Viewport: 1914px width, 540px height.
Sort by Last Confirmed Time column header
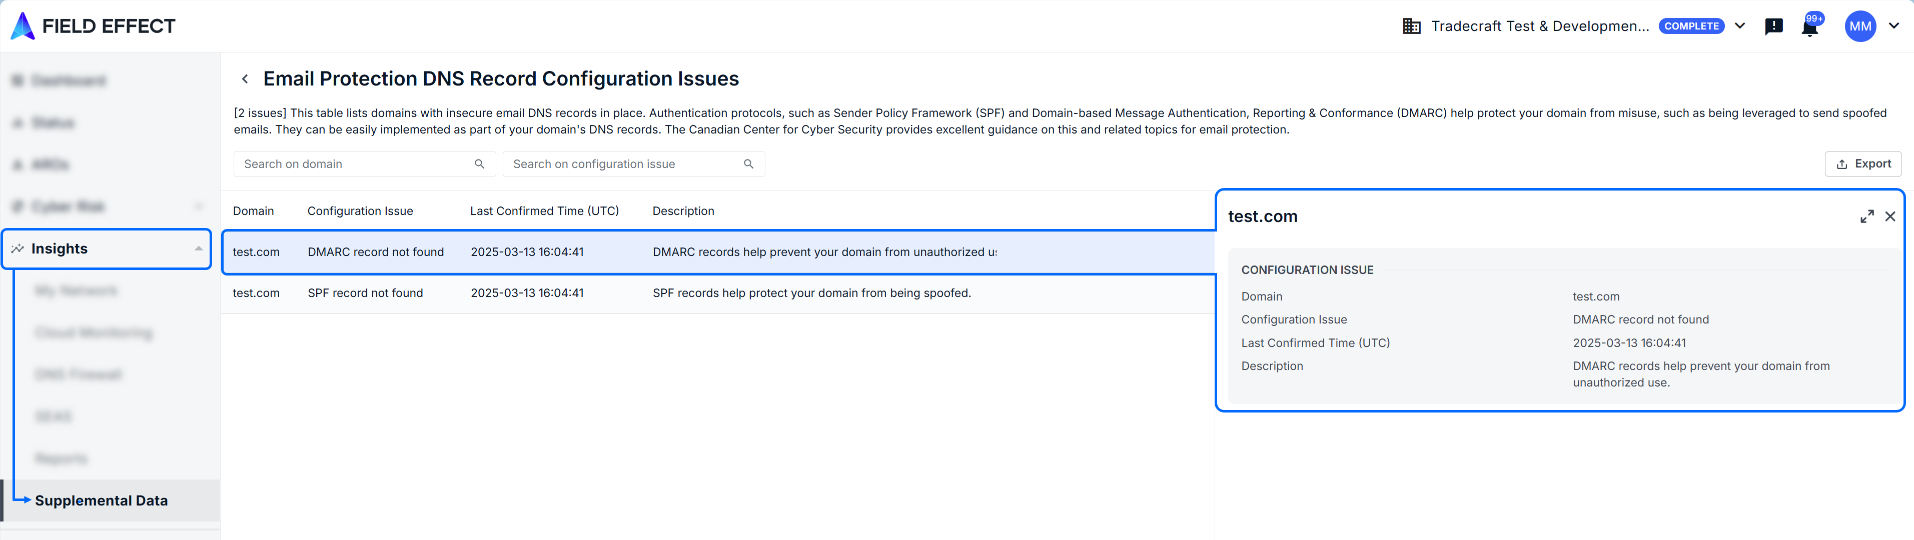point(544,211)
